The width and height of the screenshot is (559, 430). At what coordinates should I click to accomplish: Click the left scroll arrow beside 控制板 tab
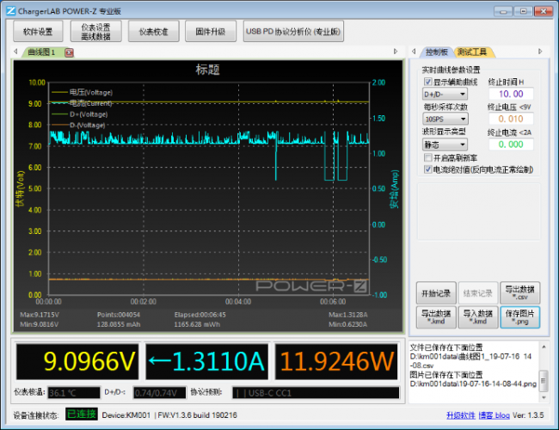(414, 52)
